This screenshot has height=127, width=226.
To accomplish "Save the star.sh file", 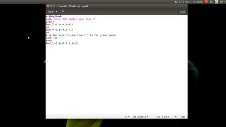I will pyautogui.click(x=183, y=12).
